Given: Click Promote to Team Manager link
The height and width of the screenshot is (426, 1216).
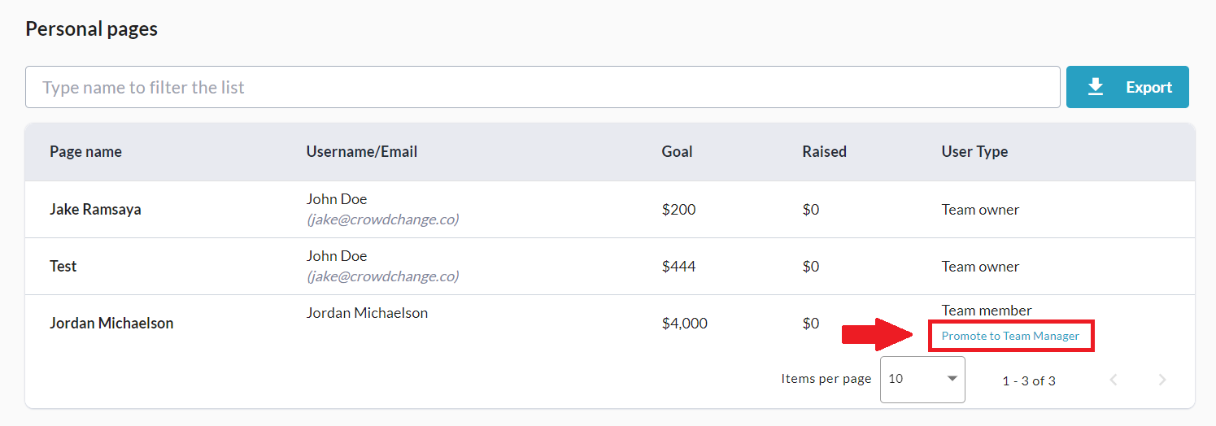Looking at the screenshot, I should coord(1010,336).
